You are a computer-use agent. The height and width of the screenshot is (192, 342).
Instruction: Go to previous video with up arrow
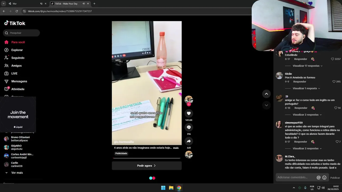266,94
